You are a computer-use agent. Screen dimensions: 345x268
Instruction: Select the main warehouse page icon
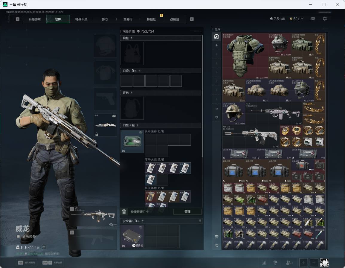pos(216,36)
